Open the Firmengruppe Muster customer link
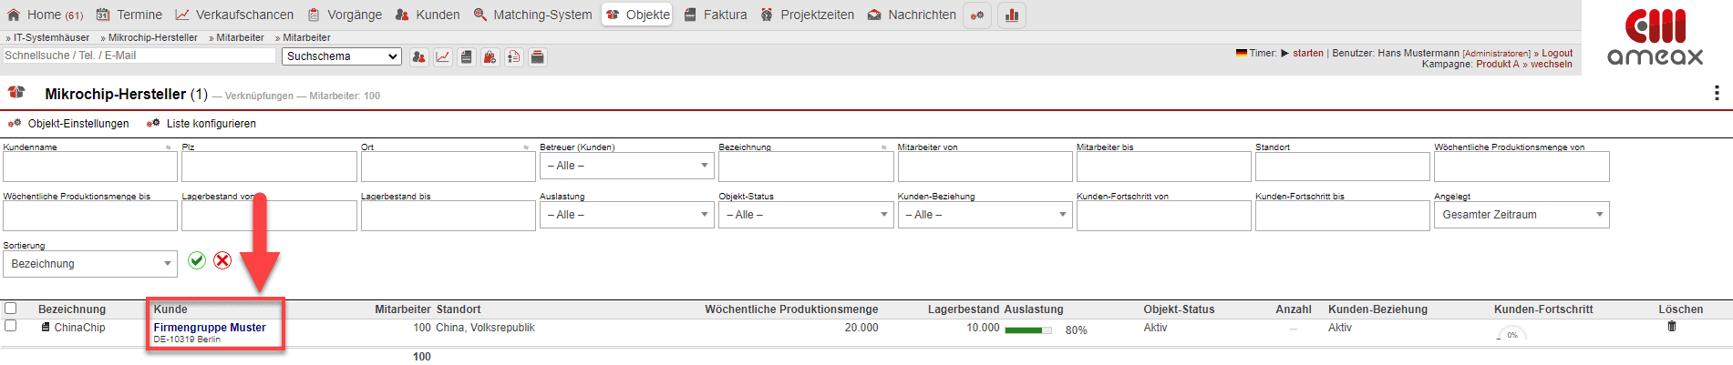 click(210, 328)
